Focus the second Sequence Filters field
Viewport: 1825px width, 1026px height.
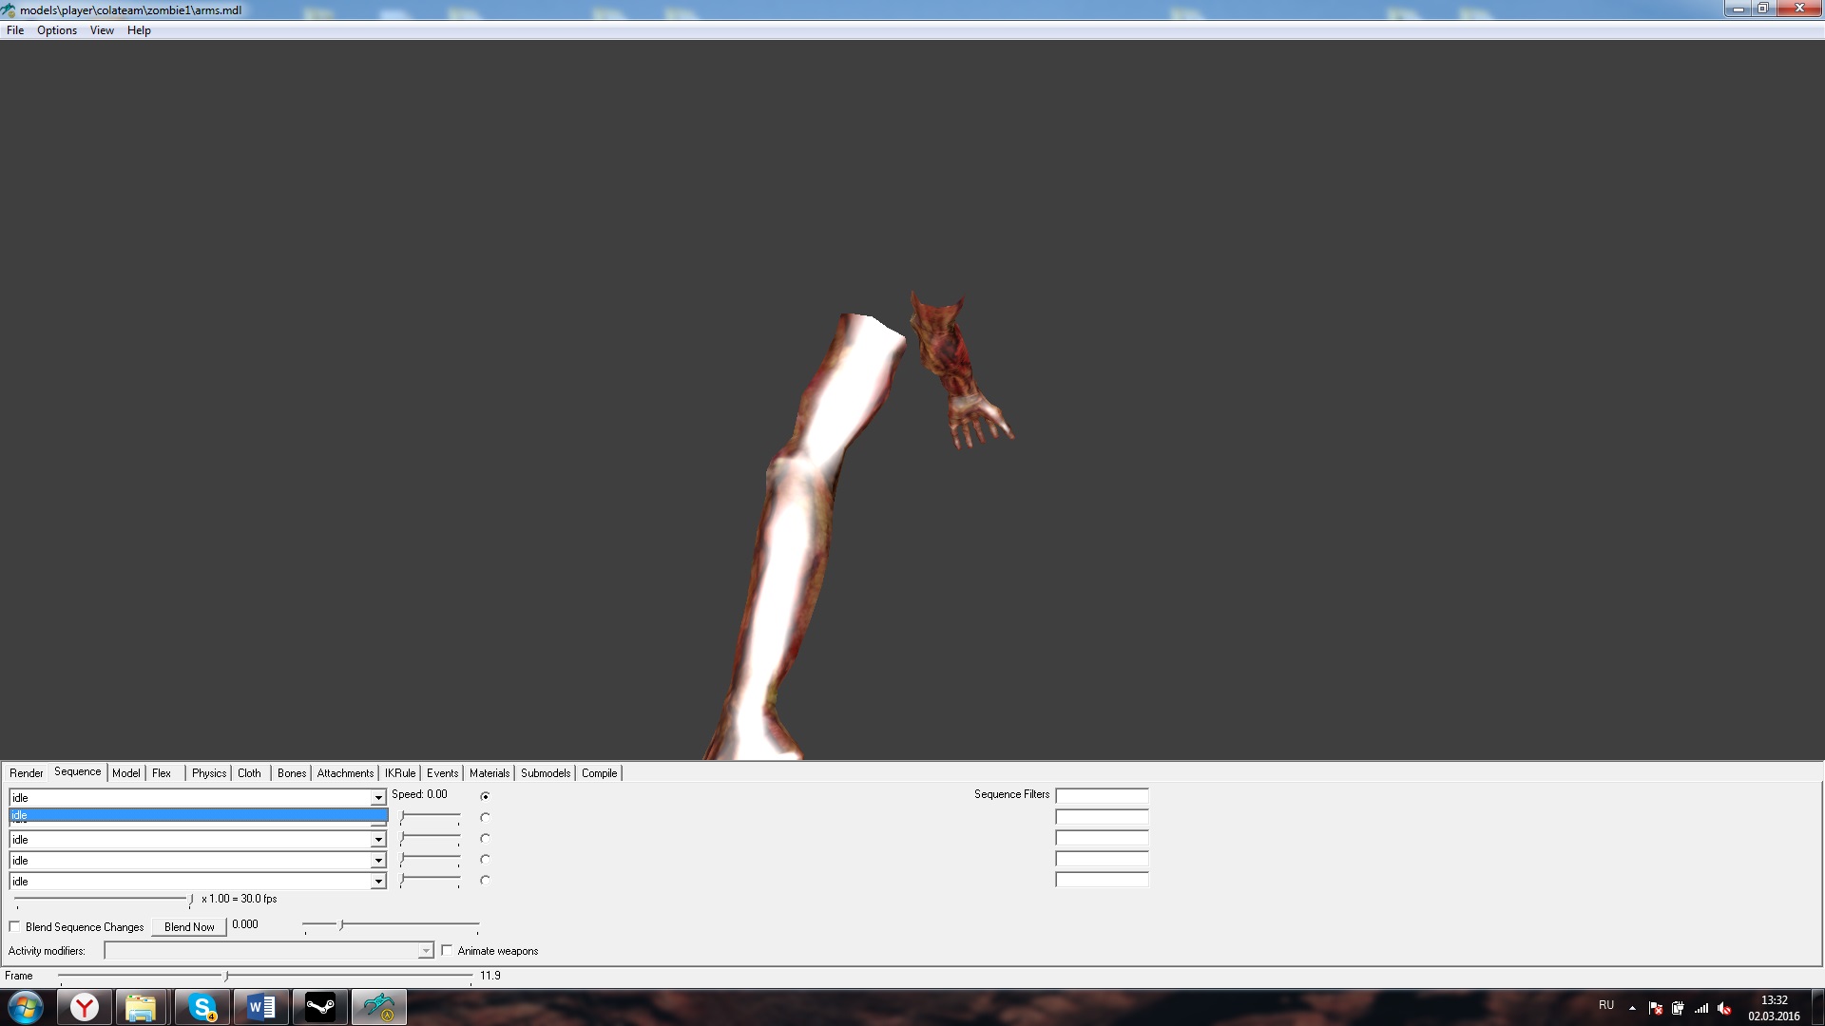tap(1102, 816)
